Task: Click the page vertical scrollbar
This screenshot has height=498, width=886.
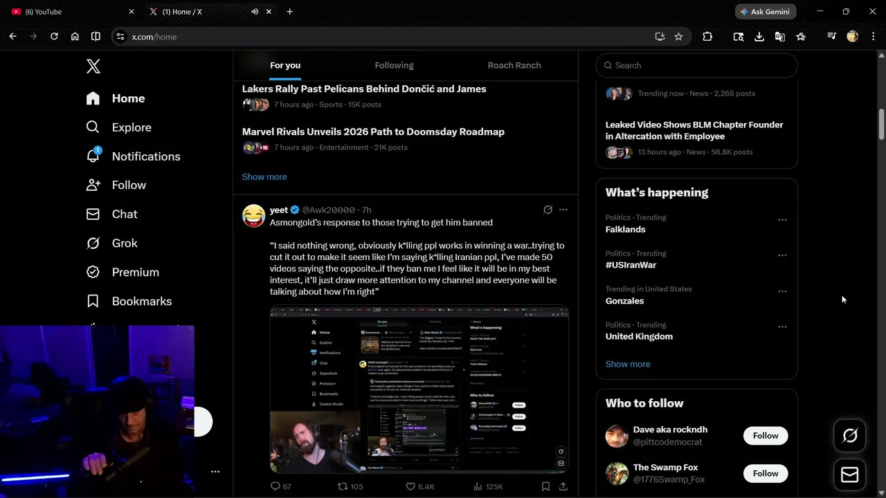Action: pyautogui.click(x=881, y=124)
